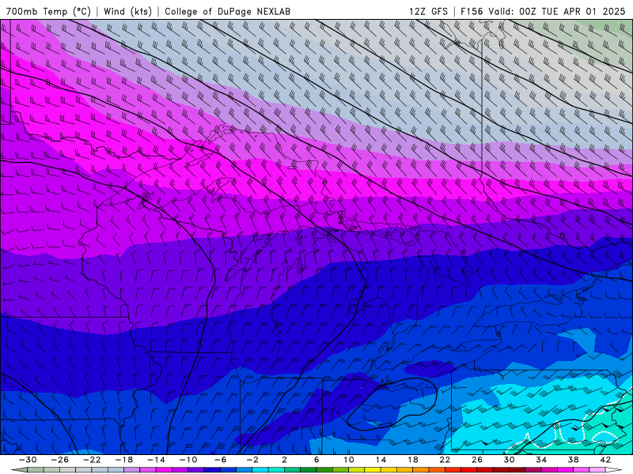Viewport: 633px width, 474px height.
Task: Click the 30 colorbar label
Action: click(509, 460)
